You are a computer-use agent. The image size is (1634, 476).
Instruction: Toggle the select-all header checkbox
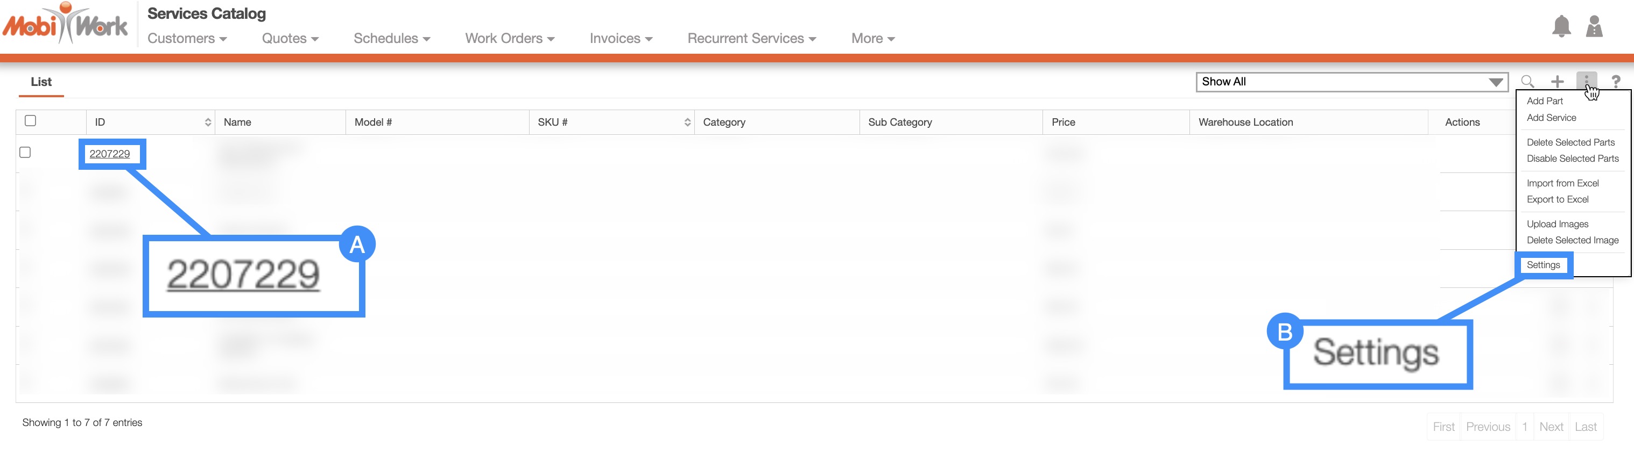click(x=31, y=121)
